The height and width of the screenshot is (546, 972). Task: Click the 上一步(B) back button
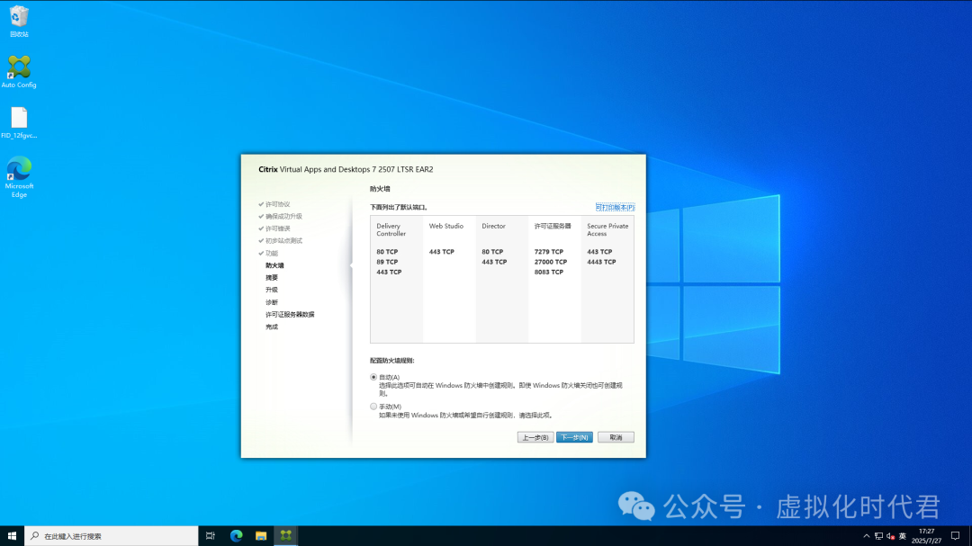click(x=535, y=437)
